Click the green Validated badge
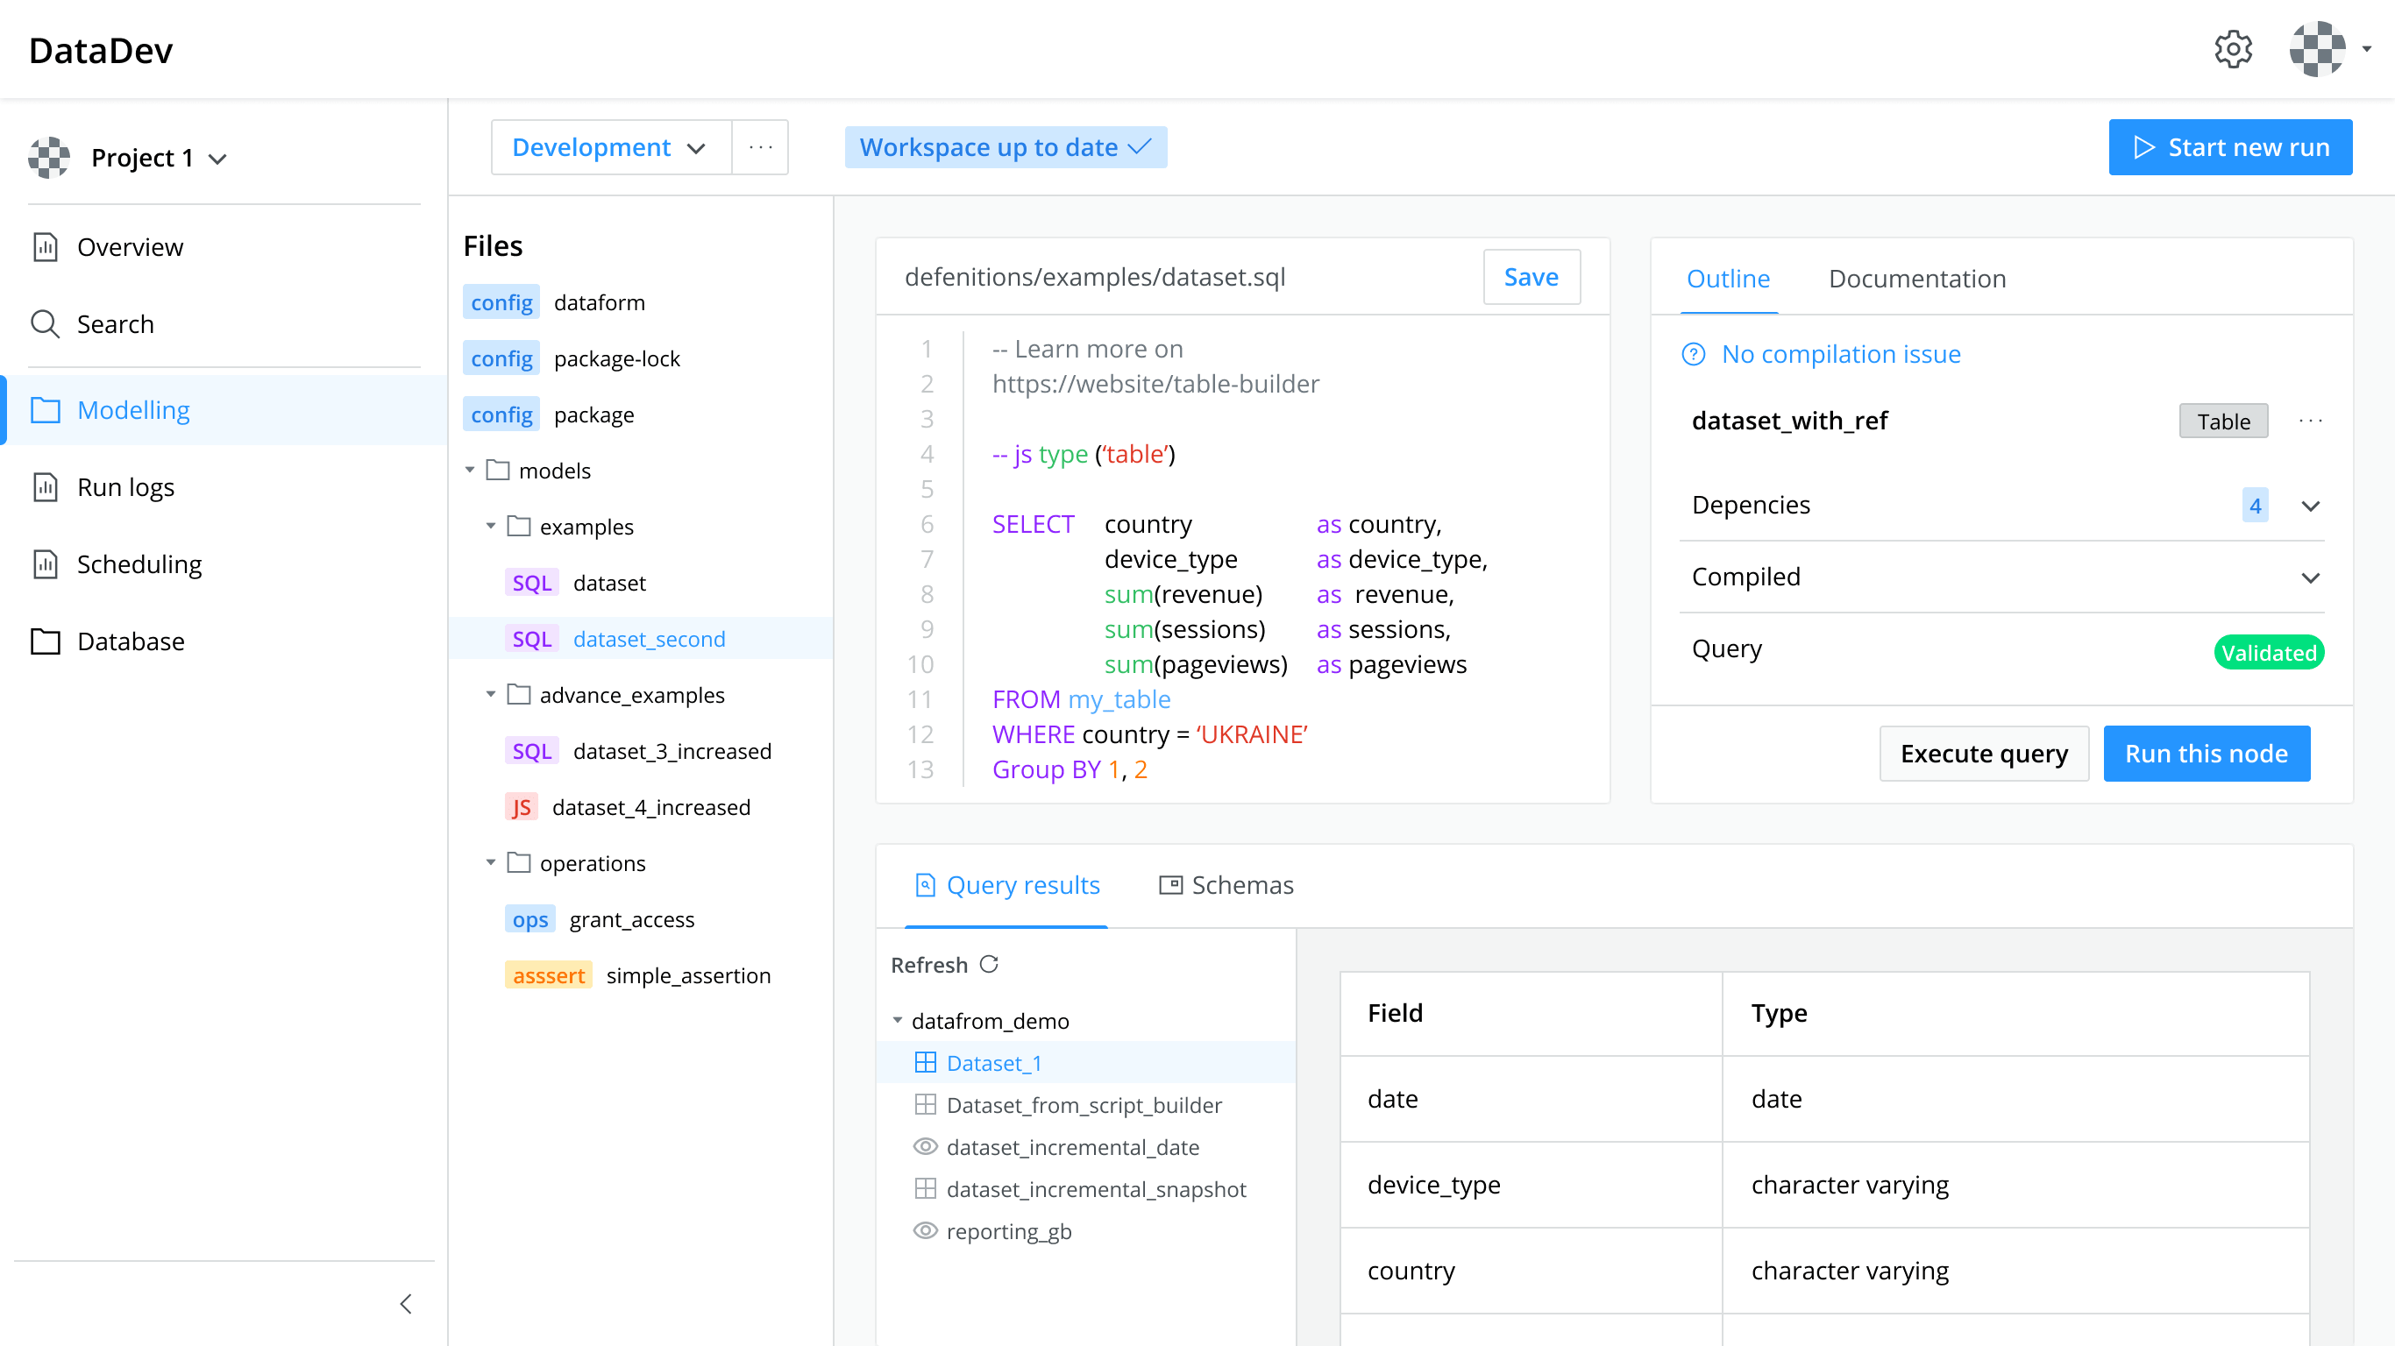 pyautogui.click(x=2269, y=653)
